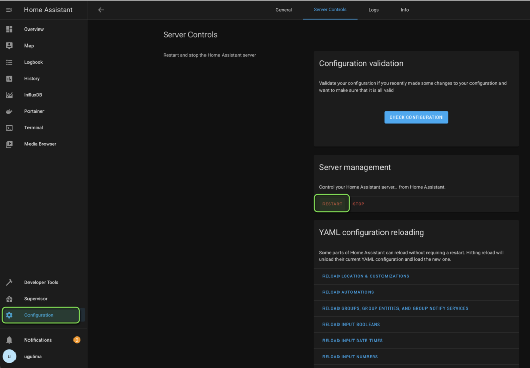The height and width of the screenshot is (368, 530).
Task: Open the InfluxDB sidebar label
Action: click(x=33, y=95)
